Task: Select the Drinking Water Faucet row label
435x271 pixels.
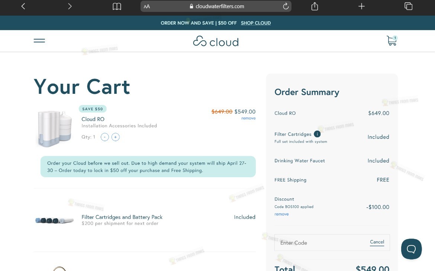Action: (299, 161)
